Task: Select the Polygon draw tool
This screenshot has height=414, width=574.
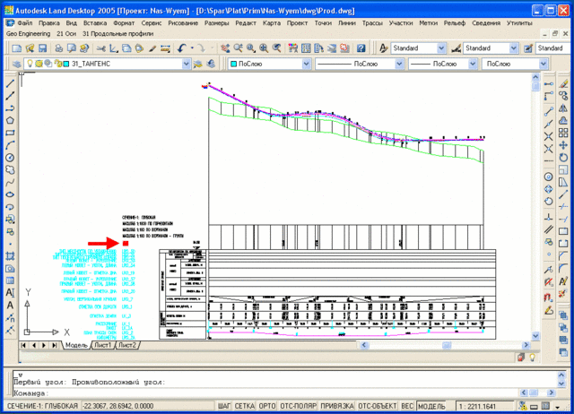Action: [x=10, y=120]
